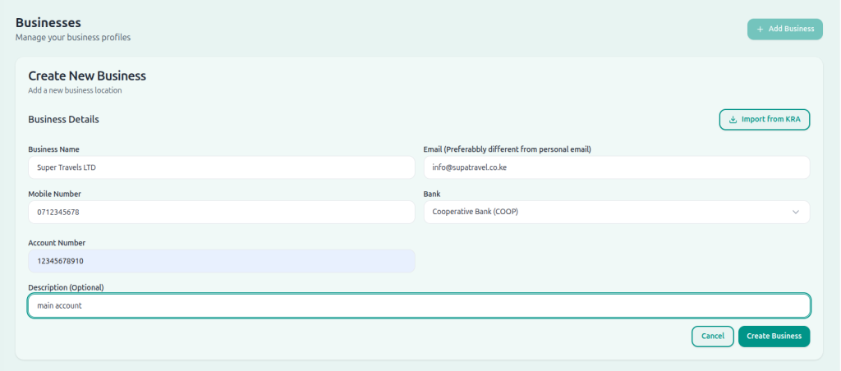Click the Create New Business heading

click(x=87, y=76)
